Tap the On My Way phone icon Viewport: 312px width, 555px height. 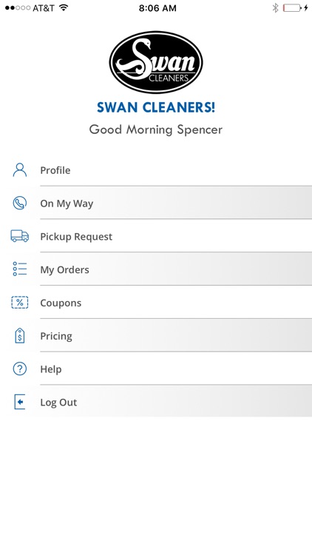(19, 203)
